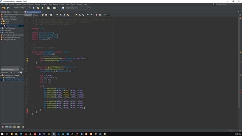
Task: Switch editor to History view
Action: [x=36, y=15]
